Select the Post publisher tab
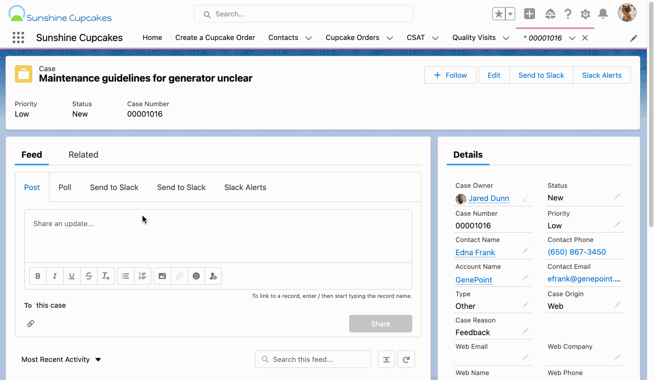The width and height of the screenshot is (654, 380). (32, 187)
